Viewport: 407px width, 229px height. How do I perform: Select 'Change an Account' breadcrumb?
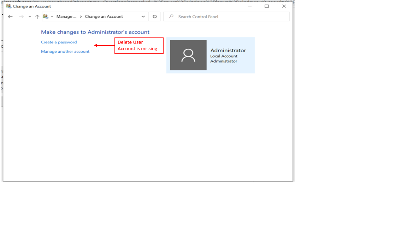click(x=104, y=16)
